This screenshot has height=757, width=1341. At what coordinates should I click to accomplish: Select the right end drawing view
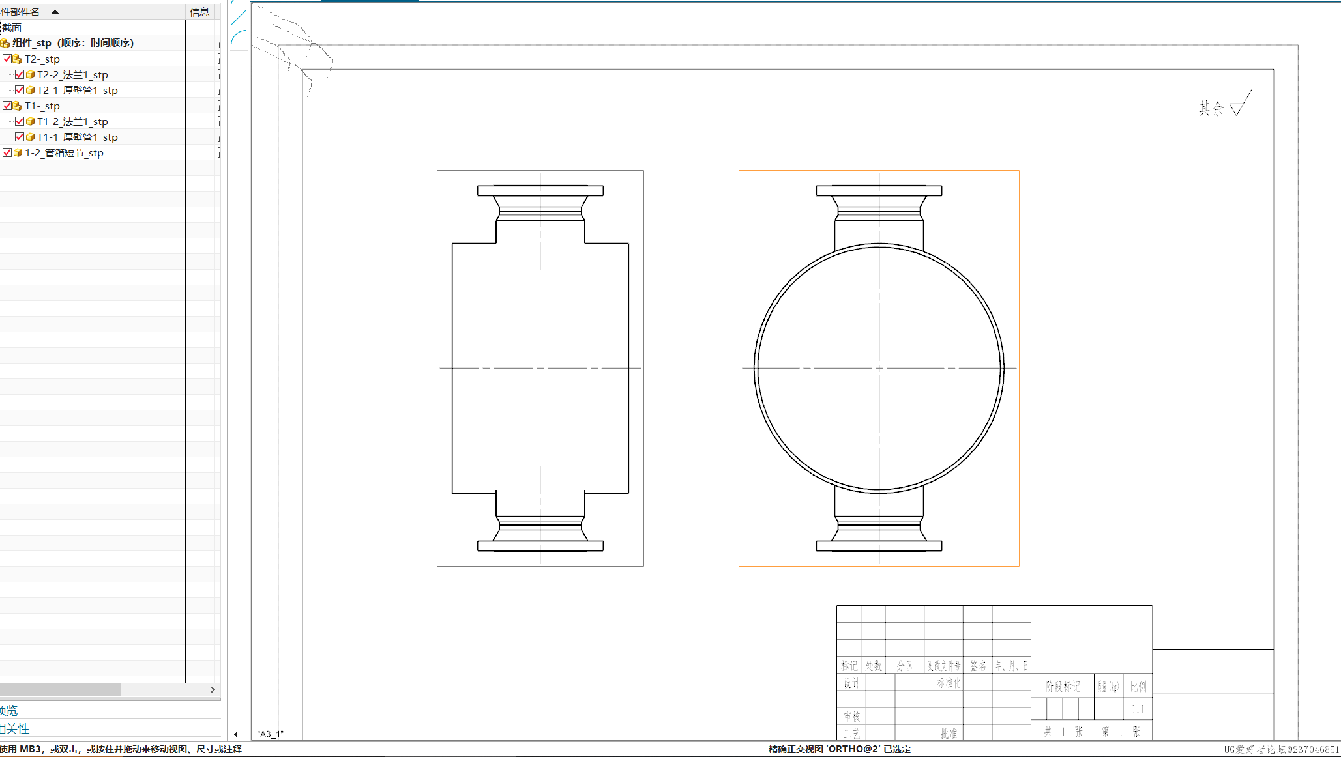pos(879,368)
